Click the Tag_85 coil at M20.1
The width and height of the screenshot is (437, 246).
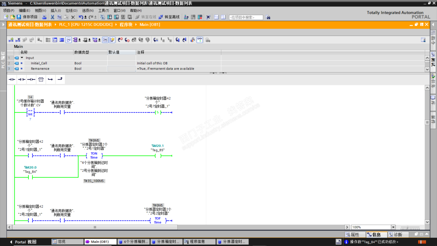pos(158,155)
